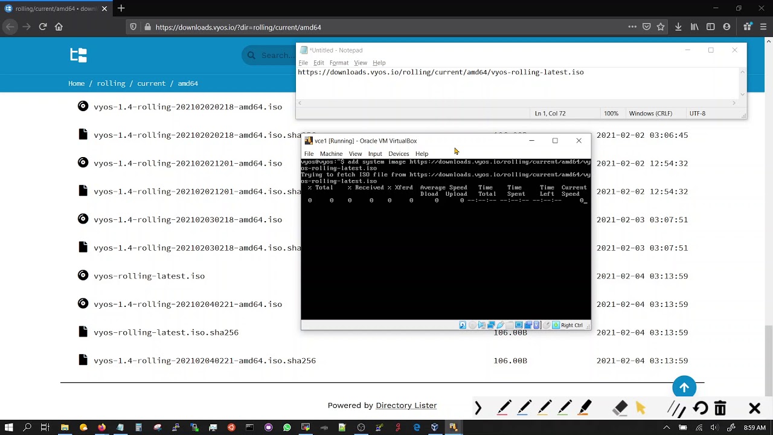The height and width of the screenshot is (435, 773).
Task: Open What's New gift icon
Action: click(x=747, y=27)
